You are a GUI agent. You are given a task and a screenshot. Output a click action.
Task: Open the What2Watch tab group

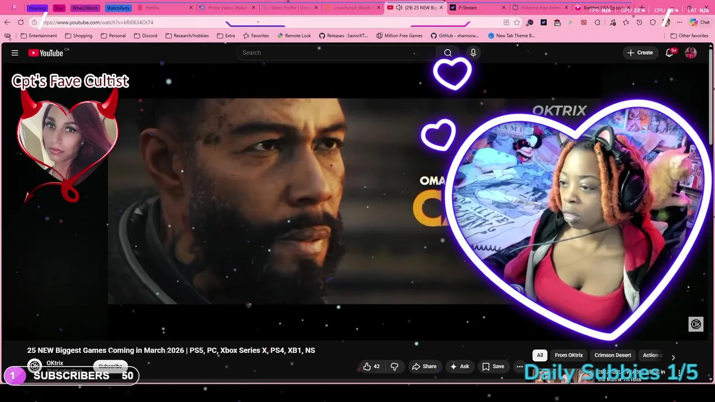[85, 8]
